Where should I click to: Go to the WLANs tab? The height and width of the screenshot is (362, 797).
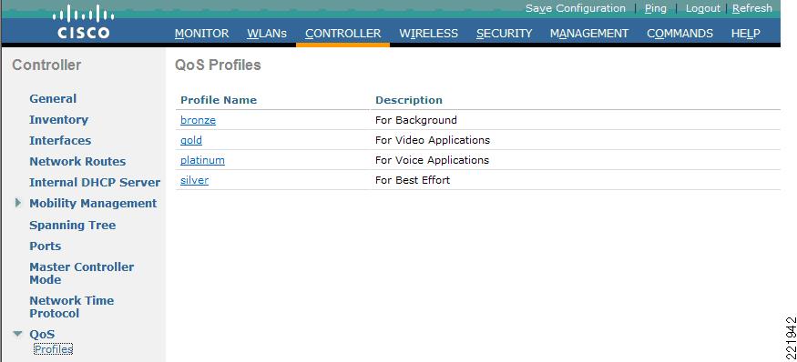pyautogui.click(x=267, y=34)
